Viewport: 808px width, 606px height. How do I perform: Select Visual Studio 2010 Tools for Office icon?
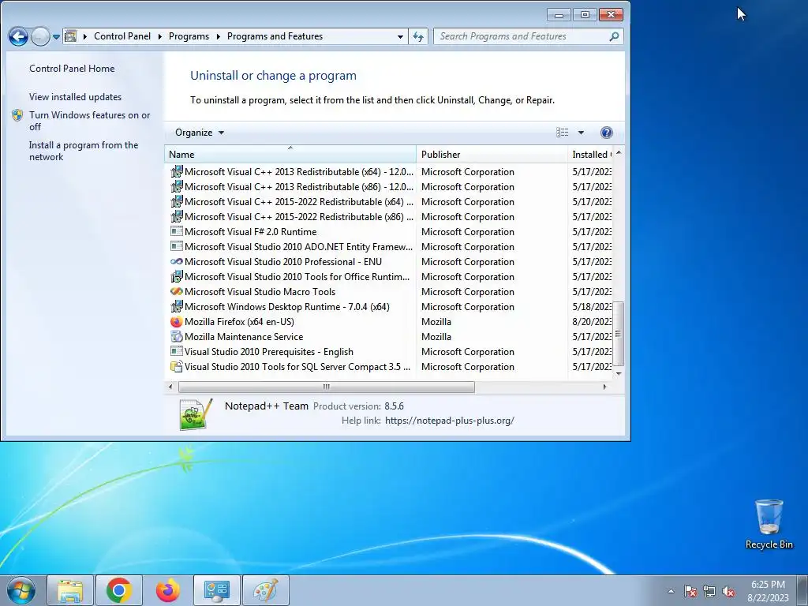coord(176,276)
